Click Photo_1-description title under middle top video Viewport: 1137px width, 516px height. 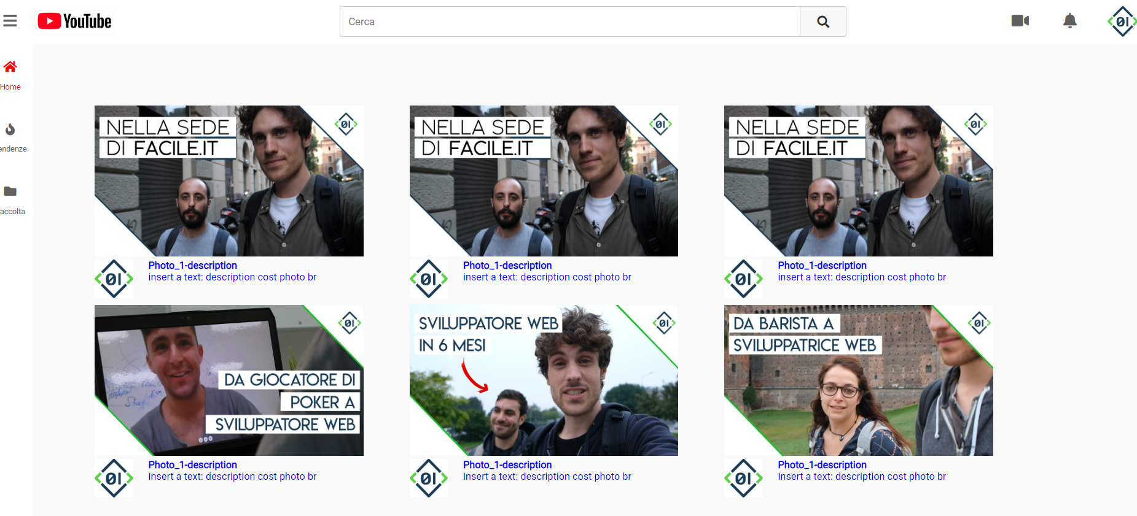pyautogui.click(x=507, y=266)
